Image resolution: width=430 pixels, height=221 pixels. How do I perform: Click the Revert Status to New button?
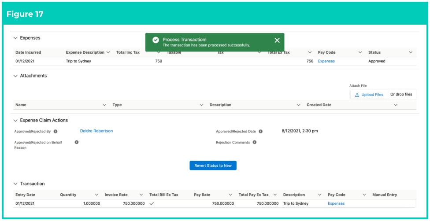[213, 166]
